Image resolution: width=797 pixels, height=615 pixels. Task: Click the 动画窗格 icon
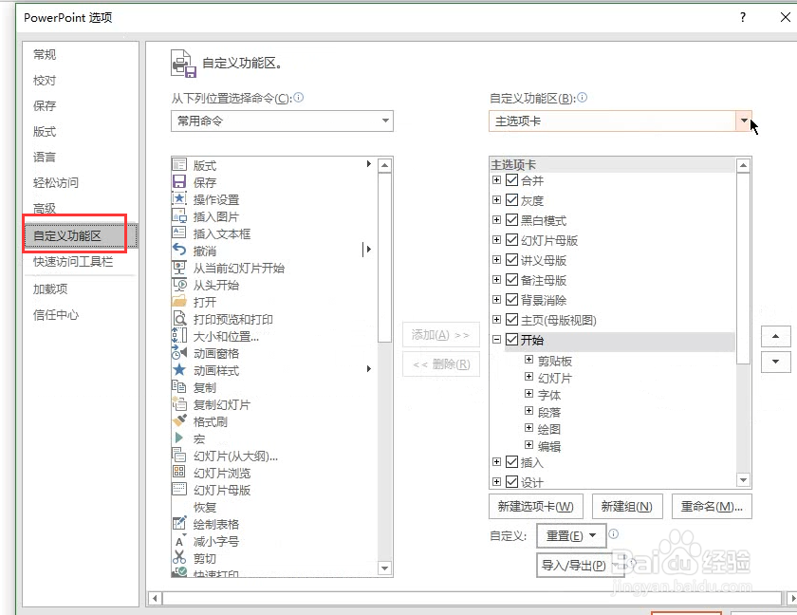[179, 353]
